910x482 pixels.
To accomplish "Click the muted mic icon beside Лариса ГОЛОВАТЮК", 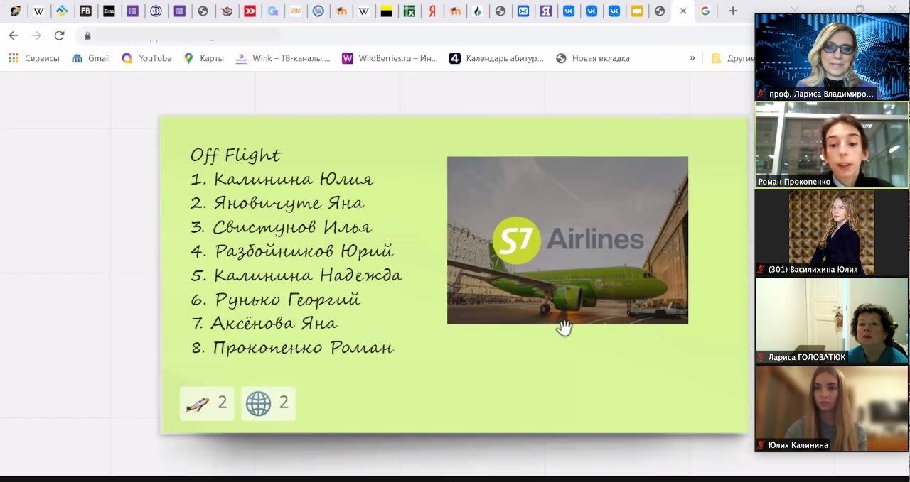I will pos(761,357).
